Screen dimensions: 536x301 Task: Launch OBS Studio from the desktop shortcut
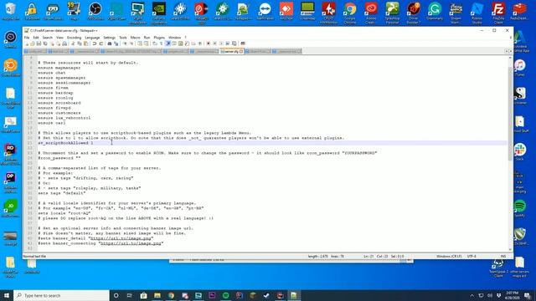point(95,12)
